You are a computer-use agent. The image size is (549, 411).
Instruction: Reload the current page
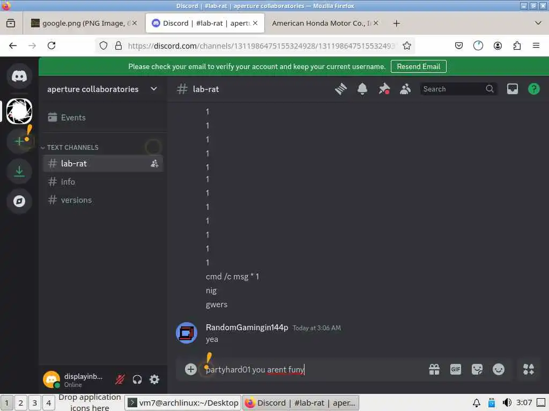[x=51, y=46]
